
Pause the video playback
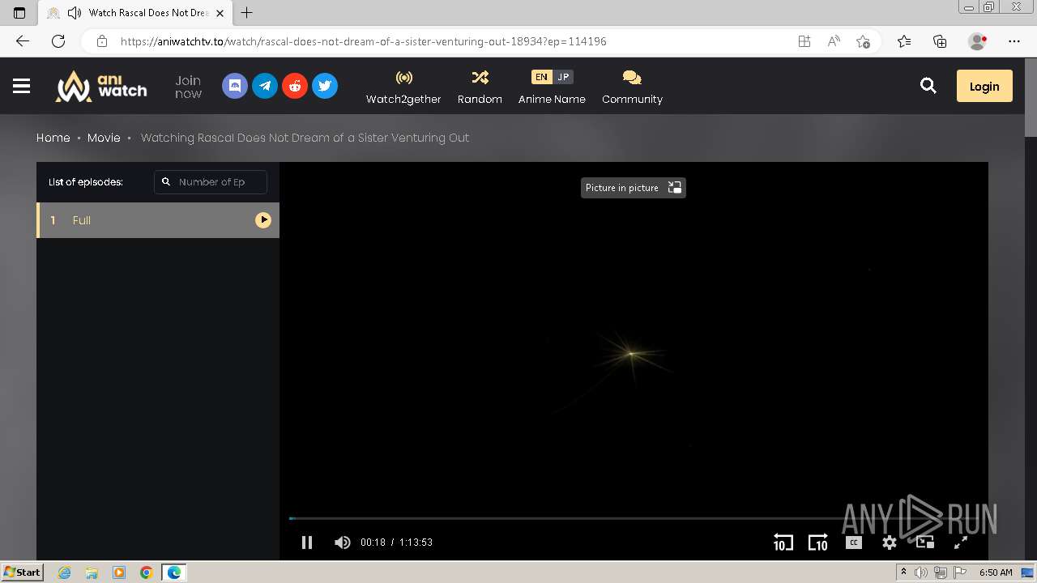[307, 543]
